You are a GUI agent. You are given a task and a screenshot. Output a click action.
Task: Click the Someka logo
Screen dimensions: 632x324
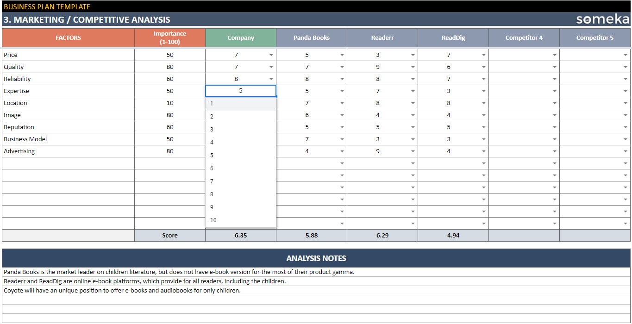tap(602, 19)
